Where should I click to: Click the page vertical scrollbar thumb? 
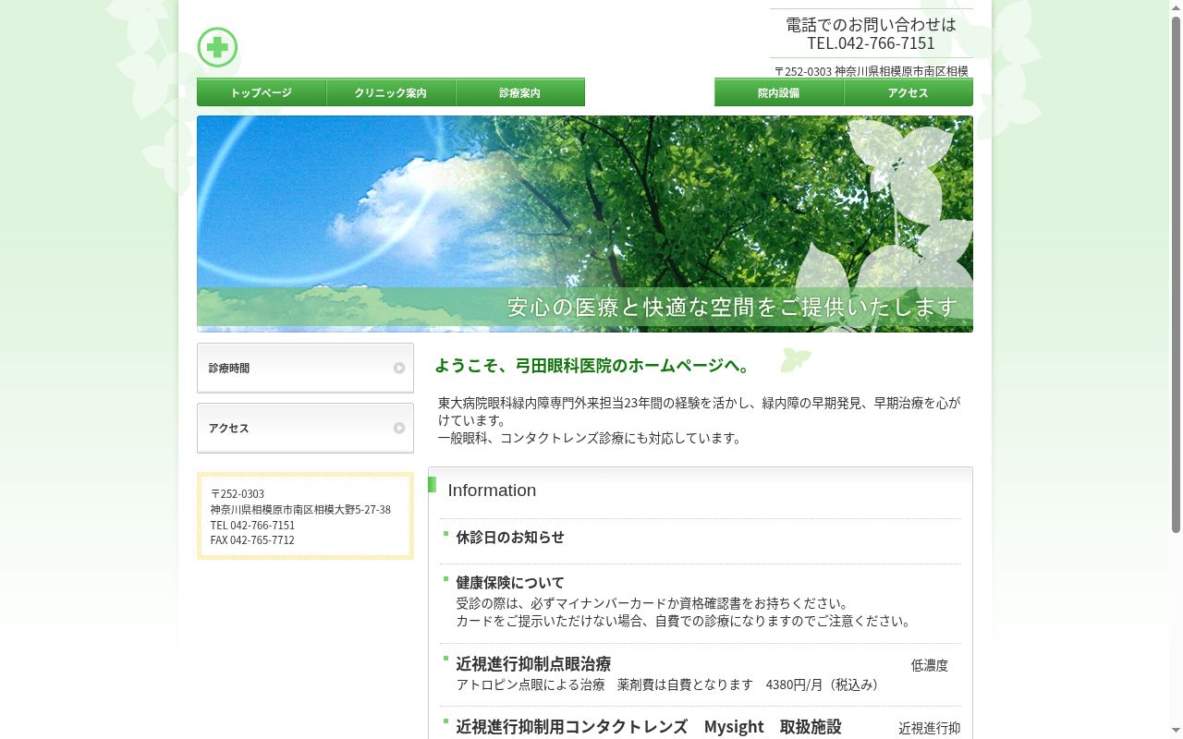[x=1177, y=275]
